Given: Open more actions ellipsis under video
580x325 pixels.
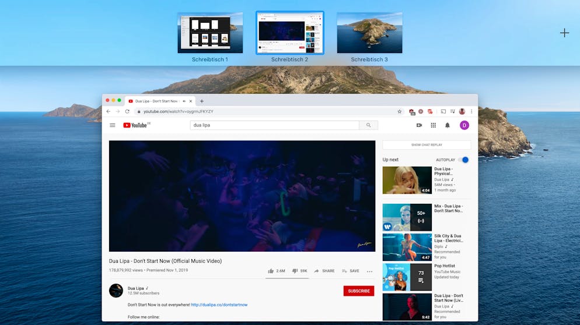Looking at the screenshot, I should pyautogui.click(x=369, y=271).
